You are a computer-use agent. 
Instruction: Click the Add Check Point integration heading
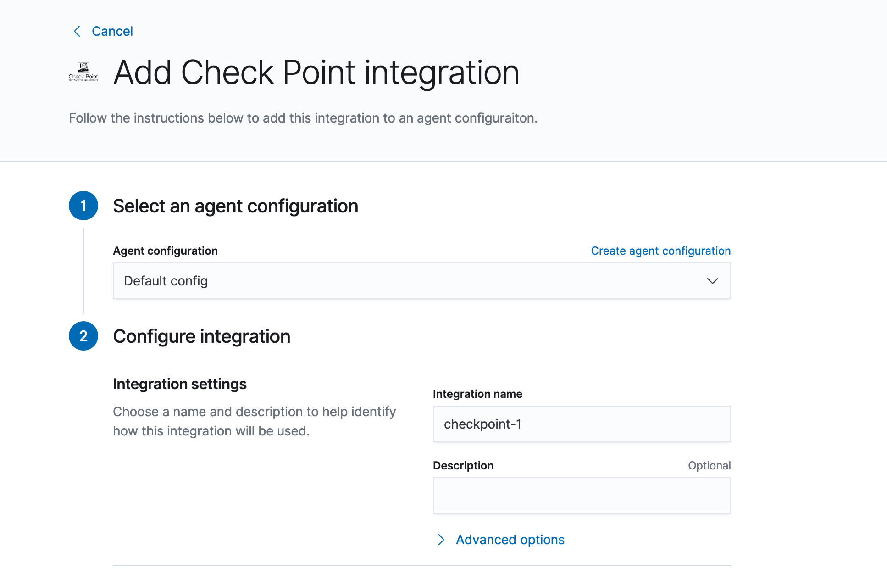click(x=316, y=73)
